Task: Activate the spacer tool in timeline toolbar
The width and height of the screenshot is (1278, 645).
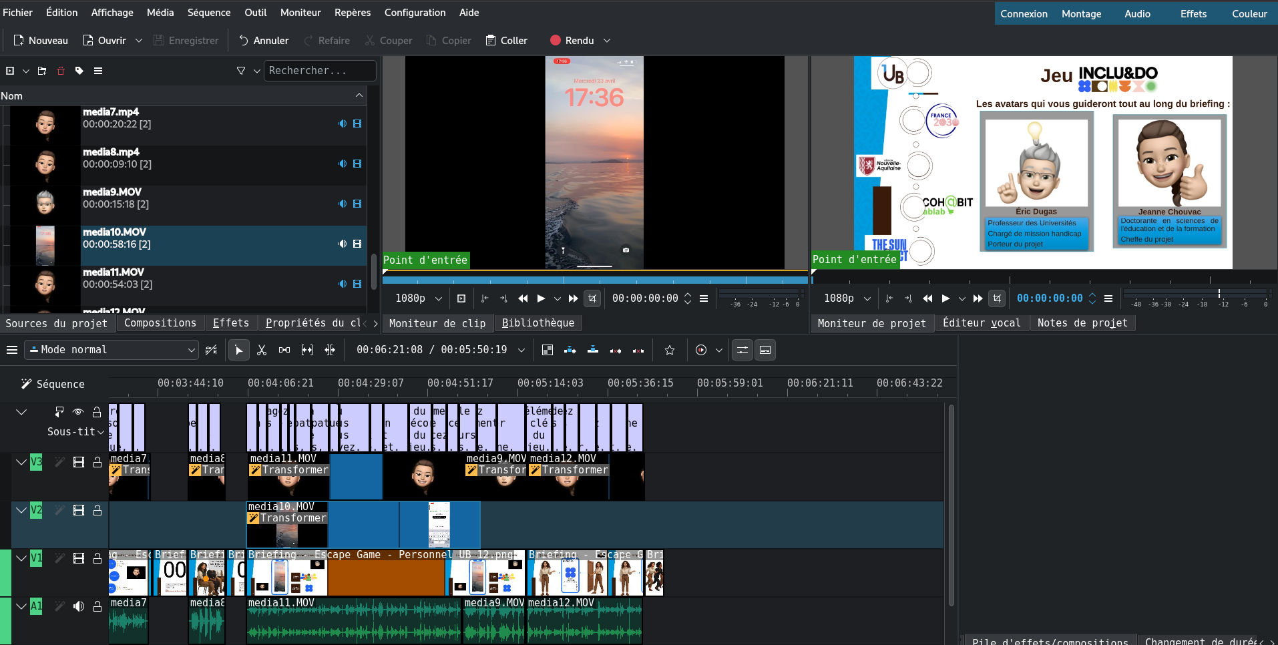Action: pyautogui.click(x=284, y=350)
